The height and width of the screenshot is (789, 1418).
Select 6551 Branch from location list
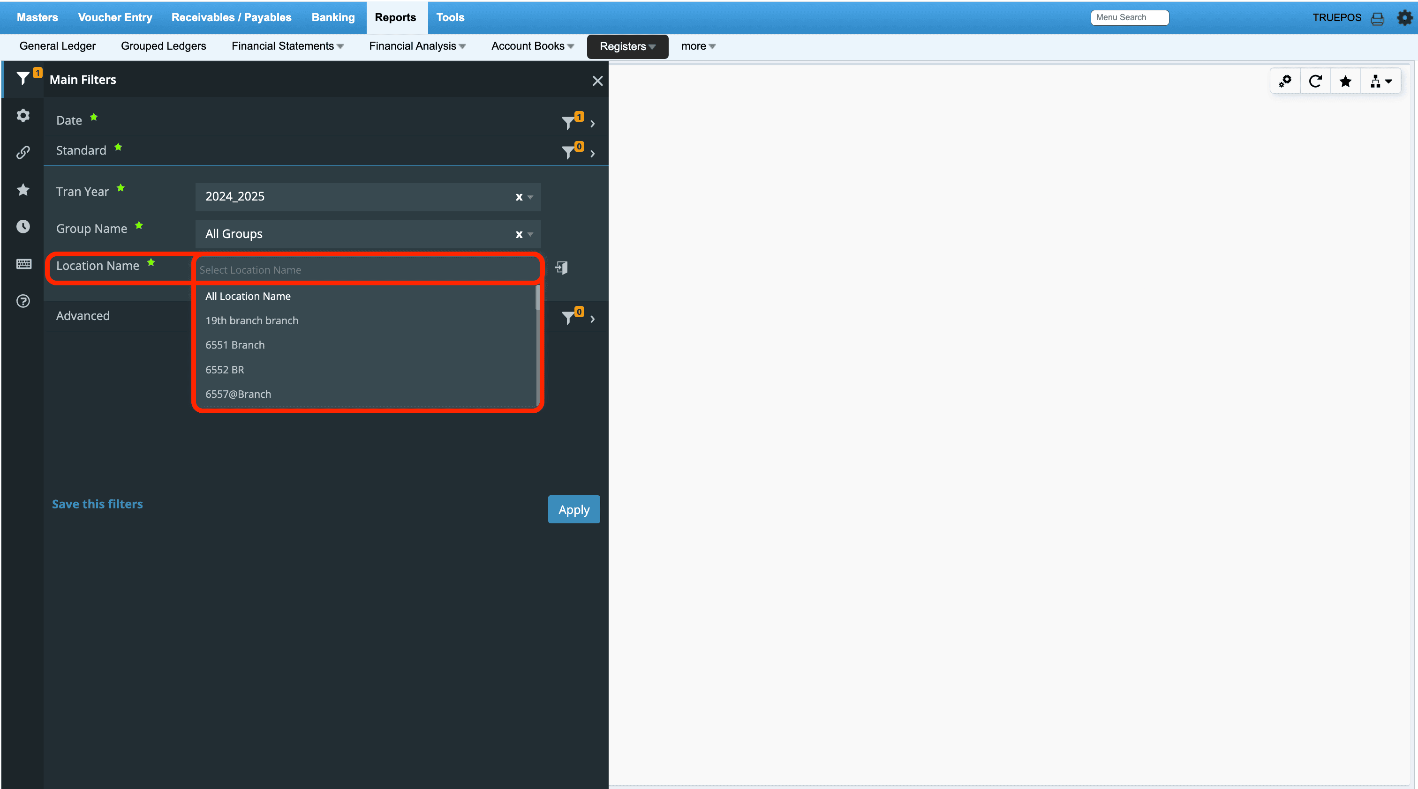click(x=235, y=345)
